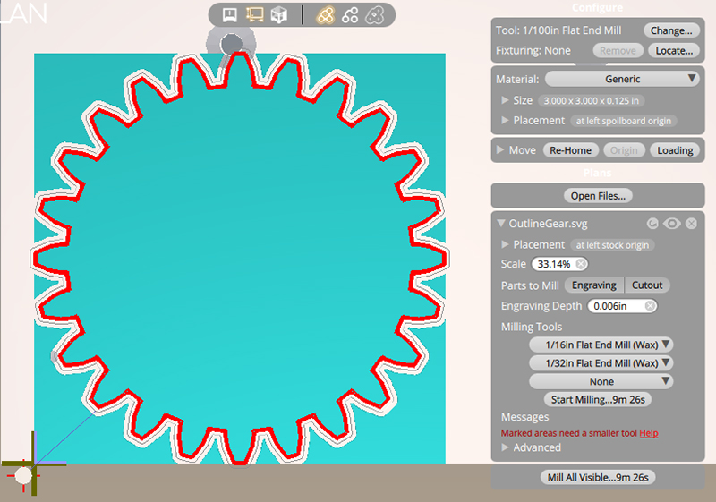716x502 pixels.
Task: Remove OutlineGear.svg with the X icon
Action: coord(691,223)
